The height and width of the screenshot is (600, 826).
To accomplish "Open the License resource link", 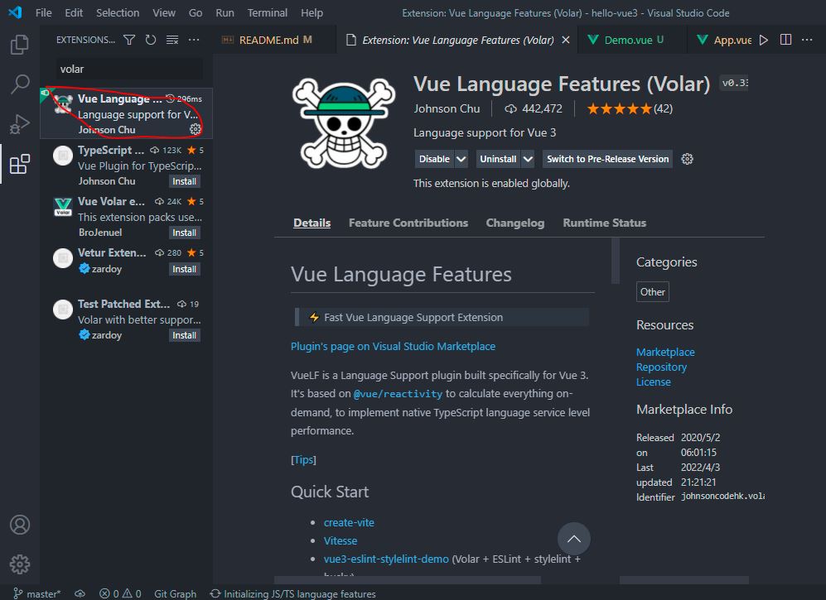I will (653, 382).
